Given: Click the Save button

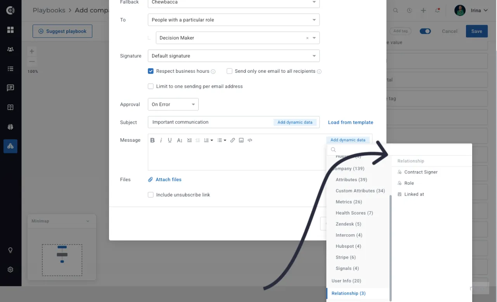Looking at the screenshot, I should tap(476, 31).
